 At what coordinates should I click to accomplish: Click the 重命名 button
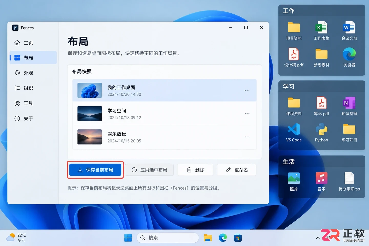click(237, 170)
